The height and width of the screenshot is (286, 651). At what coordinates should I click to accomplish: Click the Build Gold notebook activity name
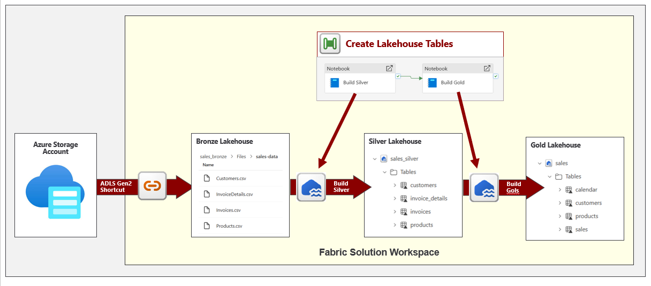[x=452, y=82]
